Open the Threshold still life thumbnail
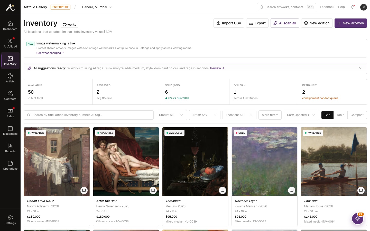This screenshot has height=231, width=370. [195, 162]
